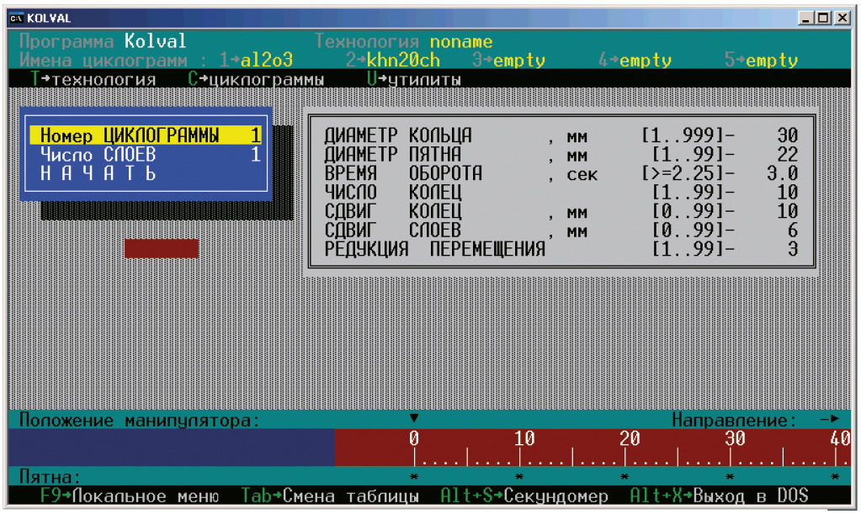Screen dimensions: 861x514
Task: Minimize the KOLVAL window
Action: (806, 19)
